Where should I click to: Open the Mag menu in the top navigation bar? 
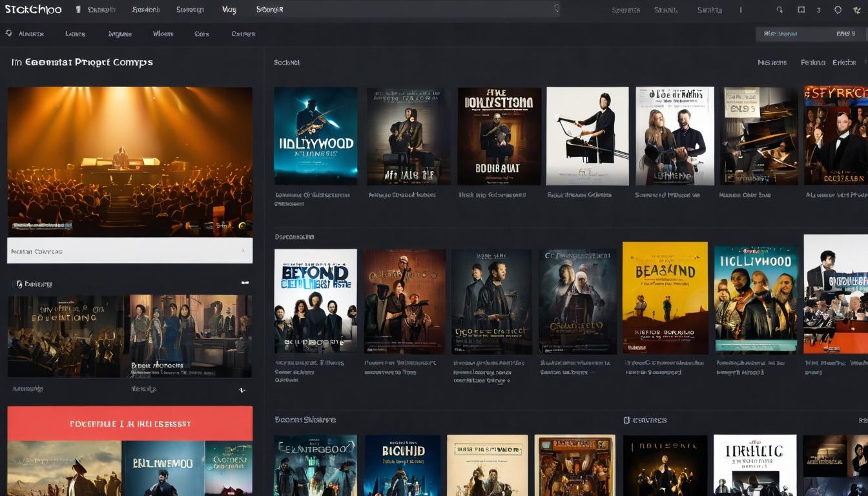229,10
